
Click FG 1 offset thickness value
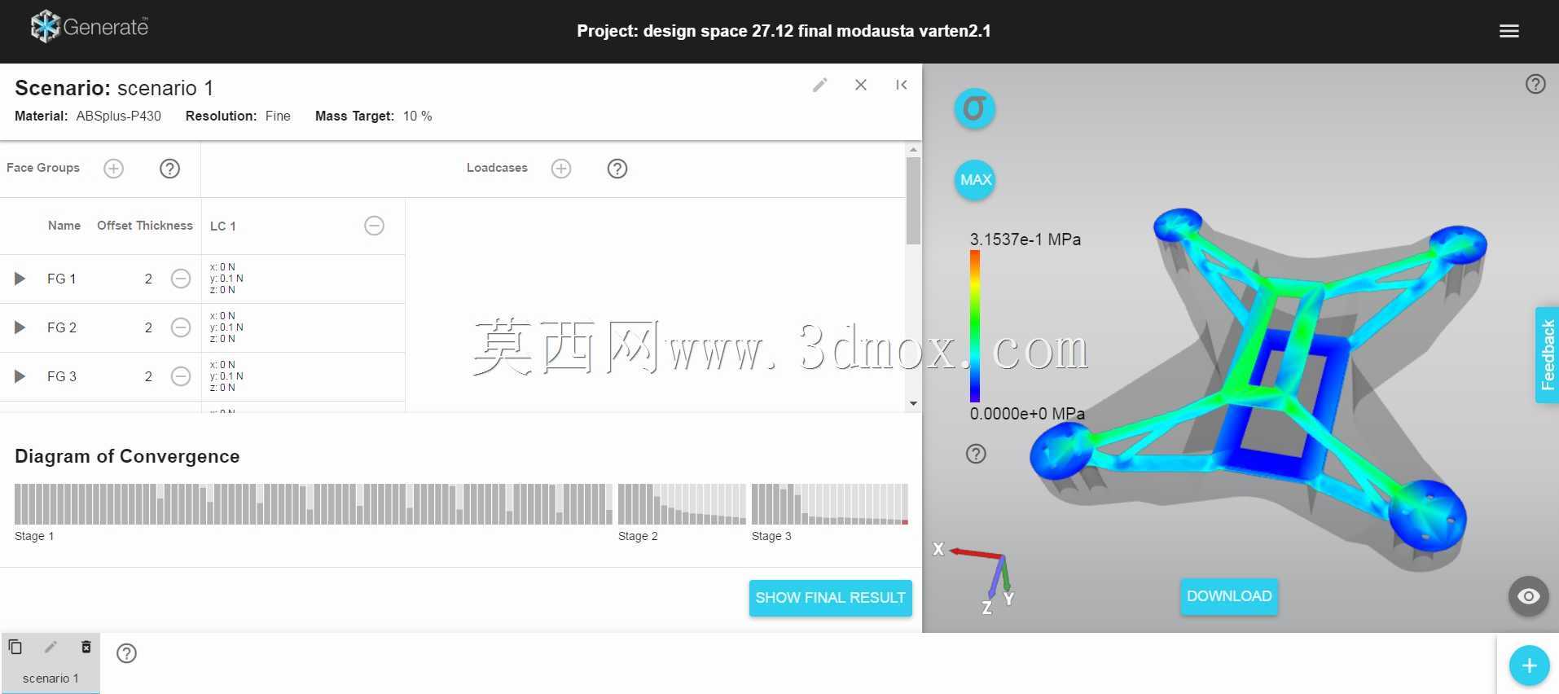[148, 279]
